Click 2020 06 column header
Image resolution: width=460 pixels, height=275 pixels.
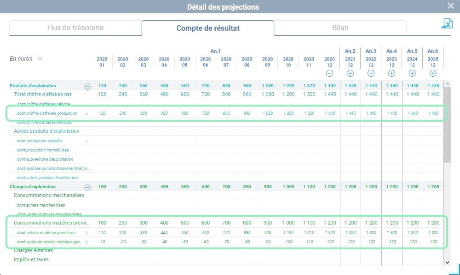tap(205, 62)
